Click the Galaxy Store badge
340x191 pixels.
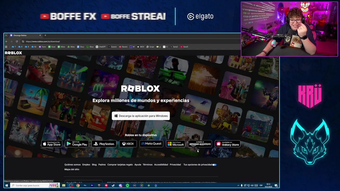(227, 144)
